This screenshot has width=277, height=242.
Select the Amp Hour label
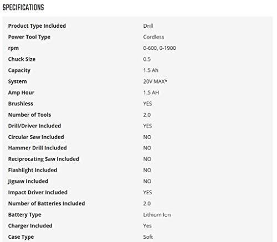click(x=21, y=92)
